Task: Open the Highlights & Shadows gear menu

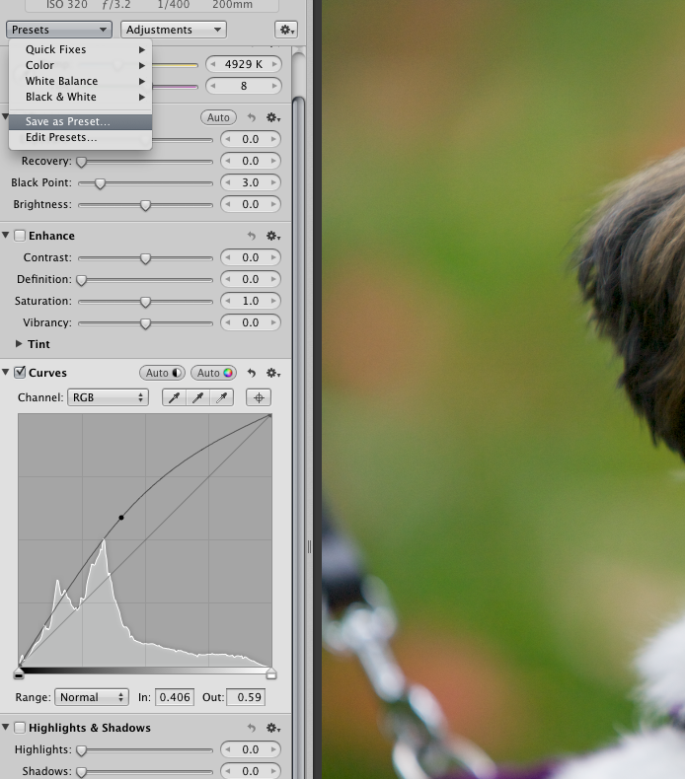Action: (273, 729)
